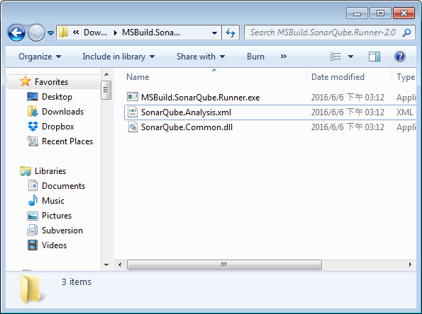
Task: Click the Videos film strip icon
Action: click(x=33, y=245)
